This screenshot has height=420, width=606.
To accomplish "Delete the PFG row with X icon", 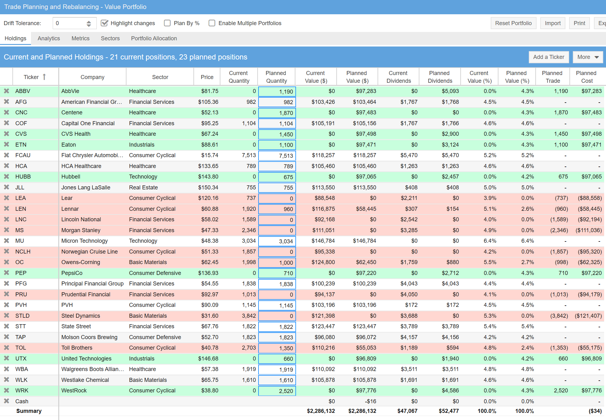I will [6, 284].
